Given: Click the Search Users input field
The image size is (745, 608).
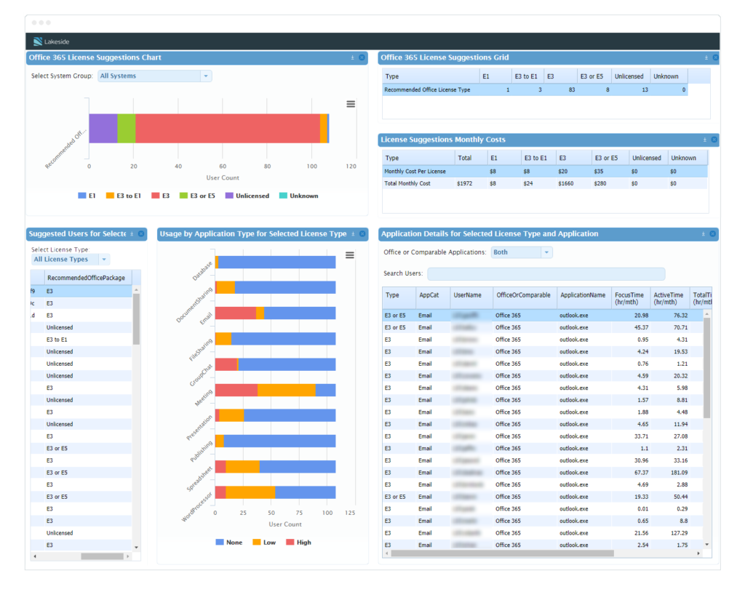Looking at the screenshot, I should click(x=546, y=273).
